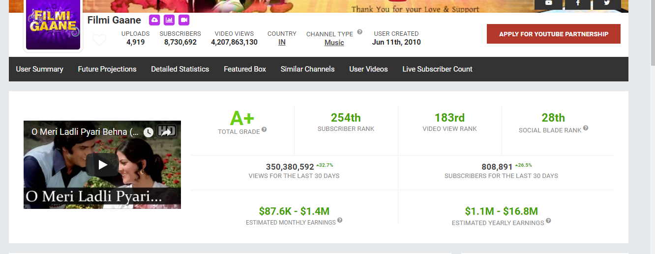Open the channel's YouTube icon link
Screen dimensions: 655x254
tap(548, 3)
